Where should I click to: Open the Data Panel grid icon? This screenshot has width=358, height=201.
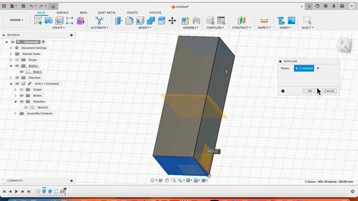point(4,6)
